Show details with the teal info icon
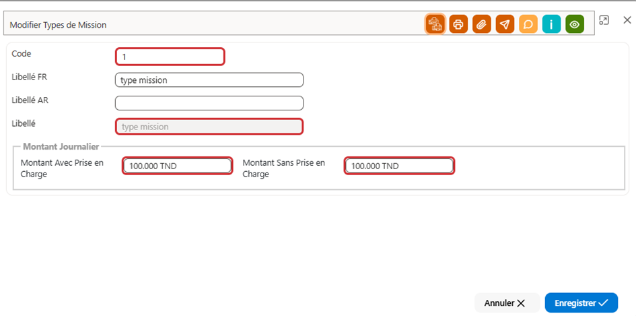636x316 pixels. click(x=551, y=24)
